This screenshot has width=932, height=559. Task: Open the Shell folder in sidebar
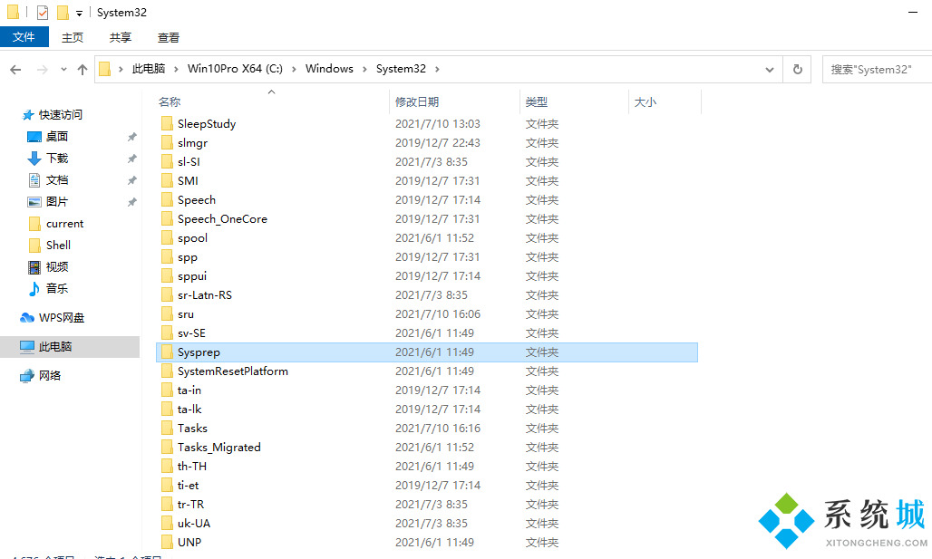coord(58,246)
